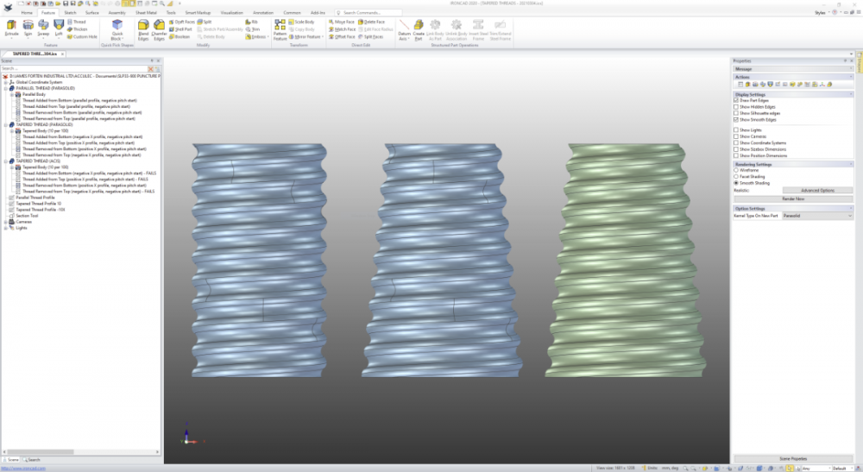Enable Show Cameras checkbox
This screenshot has width=863, height=472.
(x=736, y=136)
